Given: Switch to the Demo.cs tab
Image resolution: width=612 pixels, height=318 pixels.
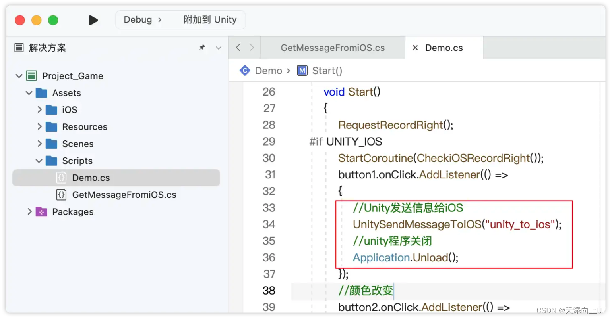Looking at the screenshot, I should (444, 48).
